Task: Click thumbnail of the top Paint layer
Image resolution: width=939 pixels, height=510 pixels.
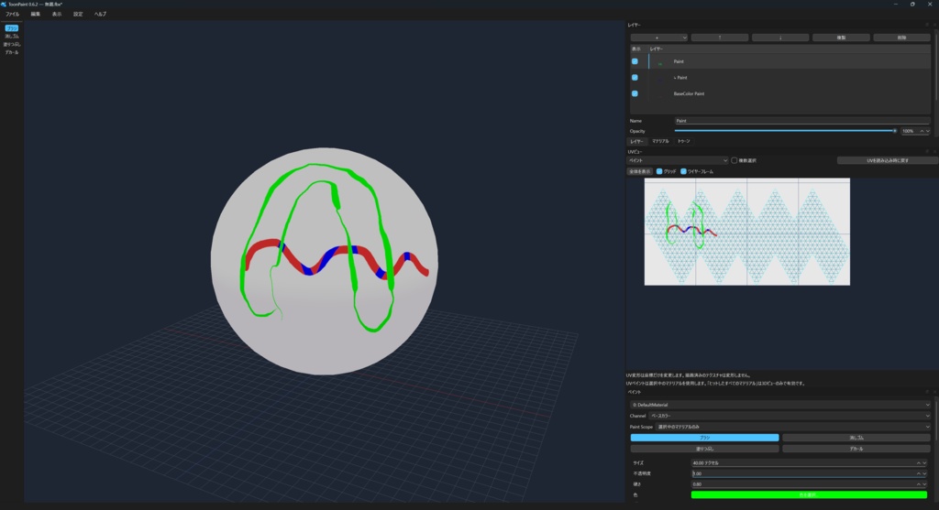Action: (x=660, y=61)
